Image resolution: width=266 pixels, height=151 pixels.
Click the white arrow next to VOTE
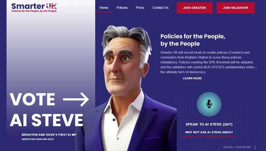click(76, 99)
